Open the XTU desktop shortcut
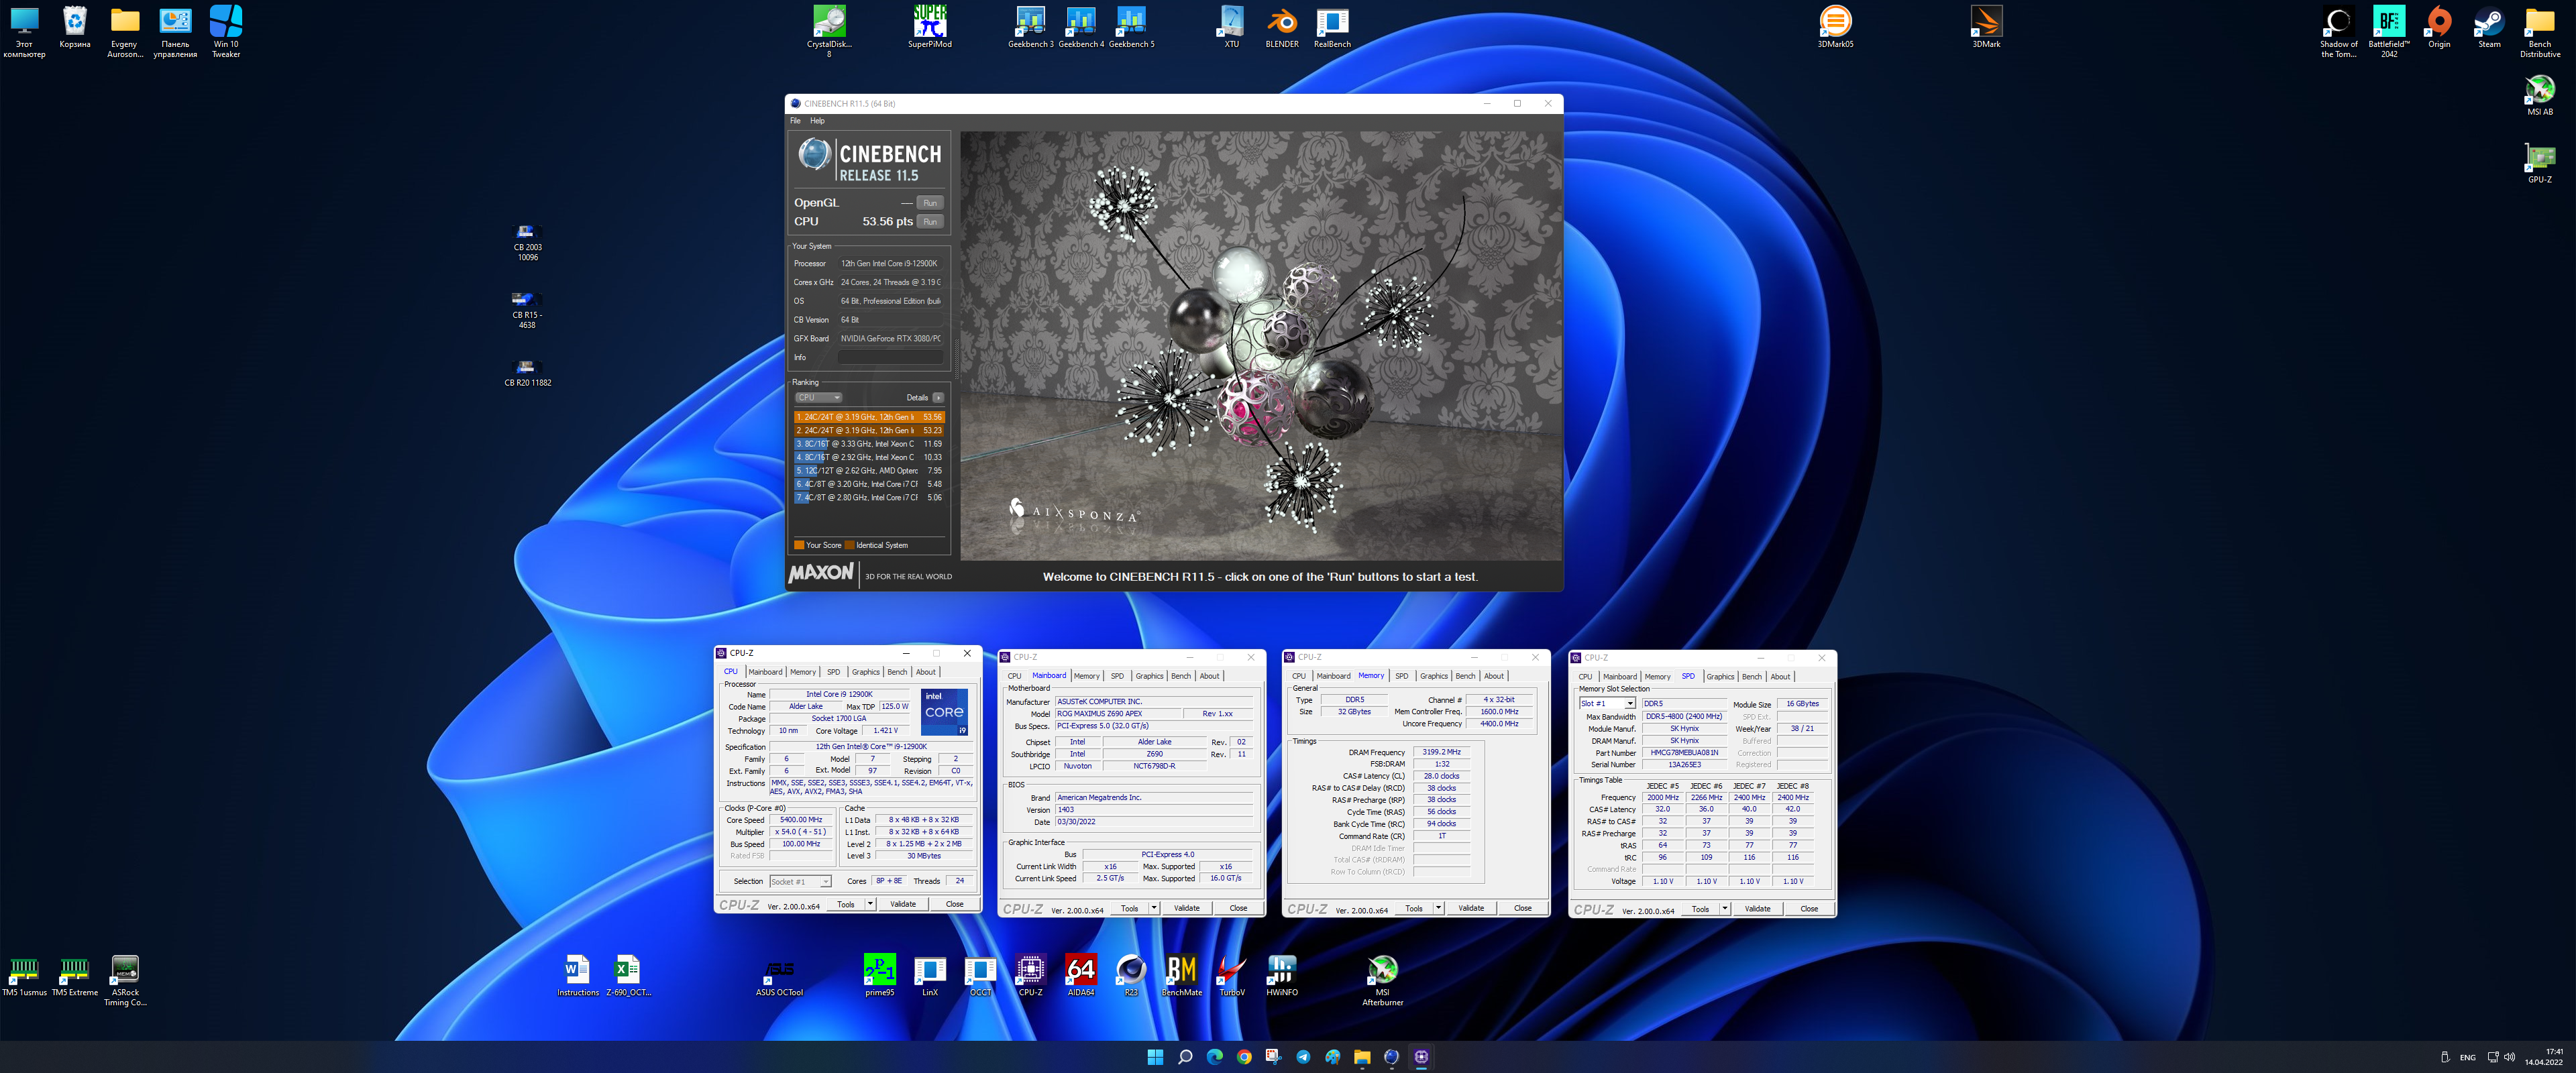Viewport: 2576px width, 1073px height. pyautogui.click(x=1231, y=27)
